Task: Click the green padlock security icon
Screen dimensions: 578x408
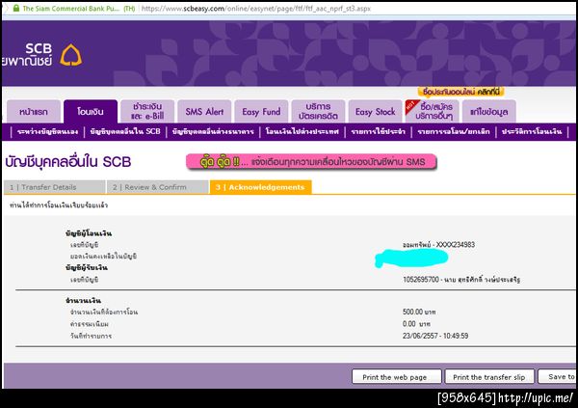Action: (15, 8)
